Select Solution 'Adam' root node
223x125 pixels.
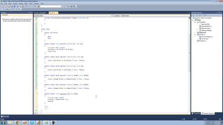click(x=203, y=18)
